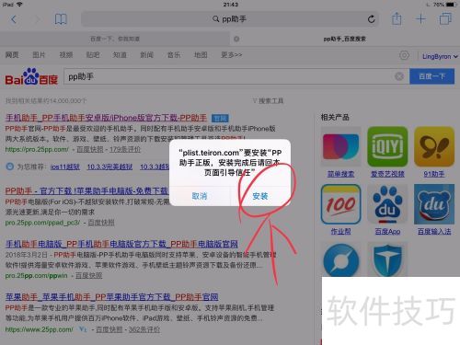Select the 知道 category
Screen dimensions: 460x345
point(120,55)
